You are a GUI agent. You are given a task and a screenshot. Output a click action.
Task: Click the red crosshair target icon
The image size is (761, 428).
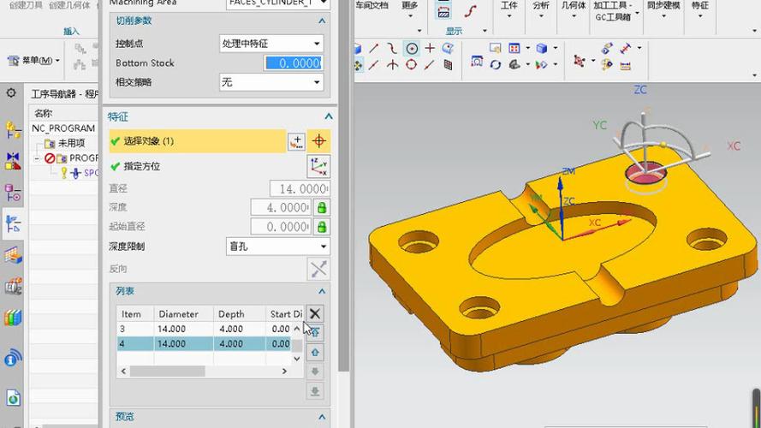318,141
